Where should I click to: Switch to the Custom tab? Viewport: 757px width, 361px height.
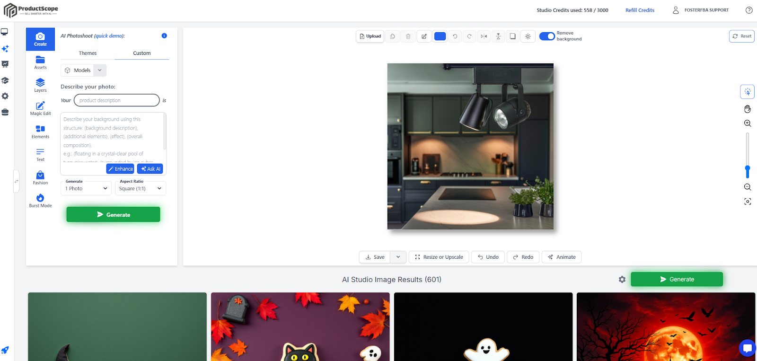142,53
